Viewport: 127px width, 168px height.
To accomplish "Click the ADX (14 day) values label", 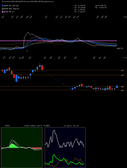I will [71, 126].
